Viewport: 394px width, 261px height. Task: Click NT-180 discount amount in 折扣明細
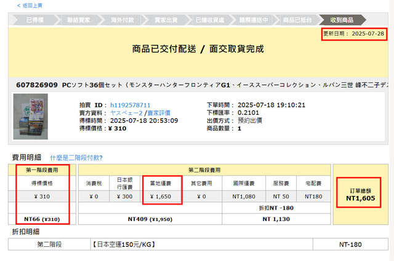350,244
